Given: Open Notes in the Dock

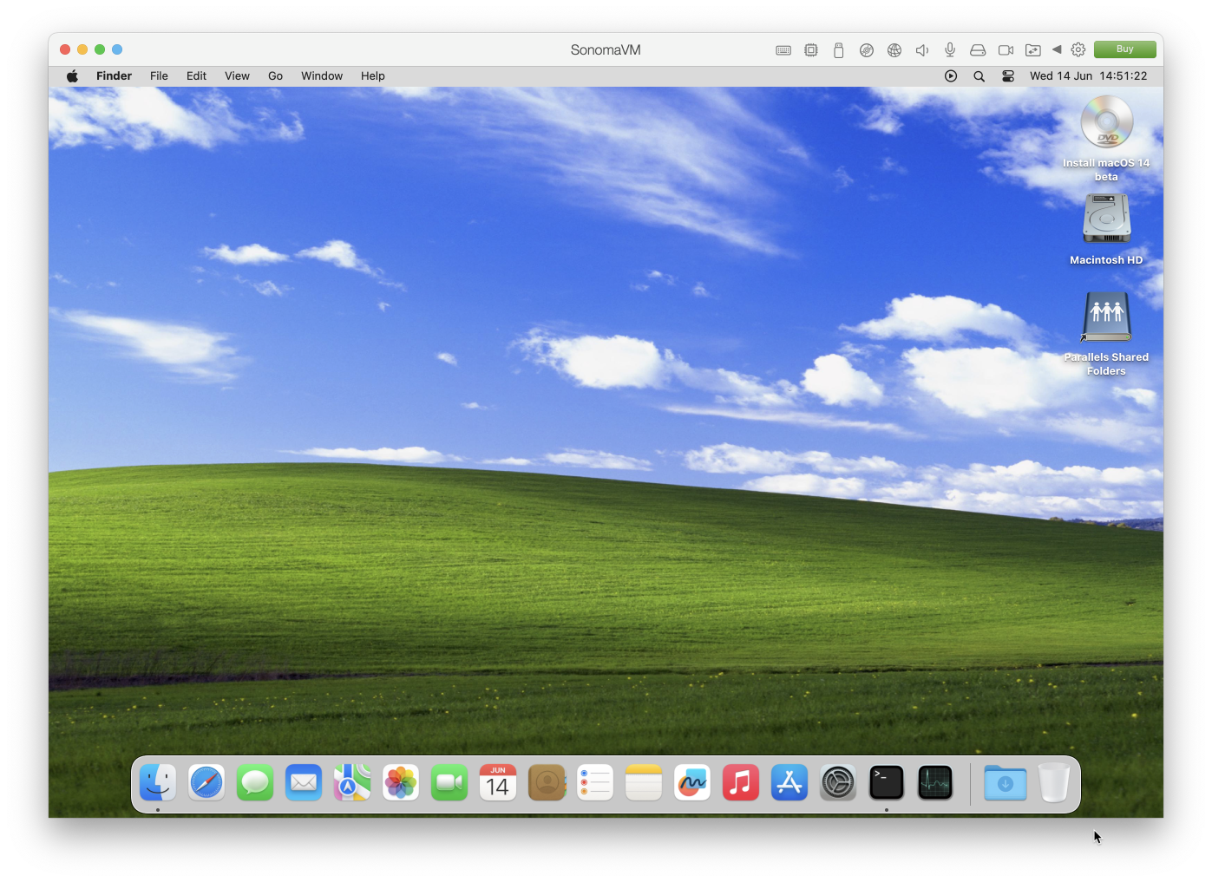Looking at the screenshot, I should [644, 782].
